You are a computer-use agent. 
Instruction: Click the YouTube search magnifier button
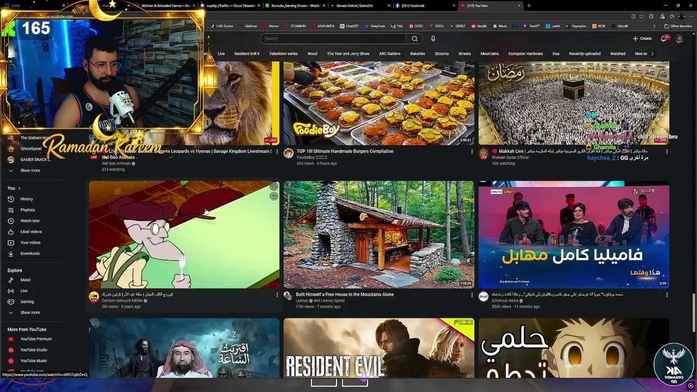click(414, 39)
